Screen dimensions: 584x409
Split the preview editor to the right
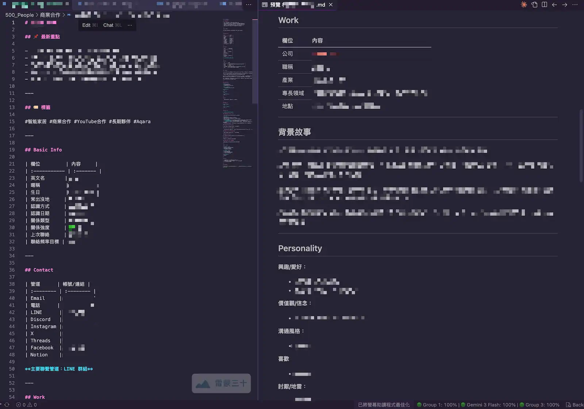[544, 5]
